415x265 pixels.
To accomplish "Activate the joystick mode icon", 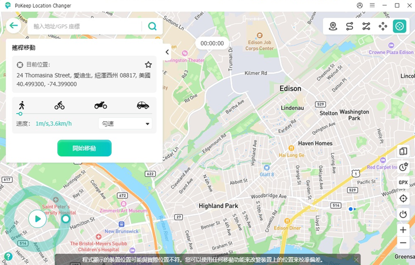I will pyautogui.click(x=399, y=27).
